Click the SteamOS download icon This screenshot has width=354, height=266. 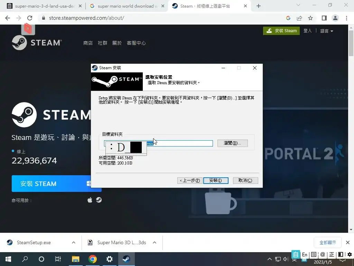(99, 200)
